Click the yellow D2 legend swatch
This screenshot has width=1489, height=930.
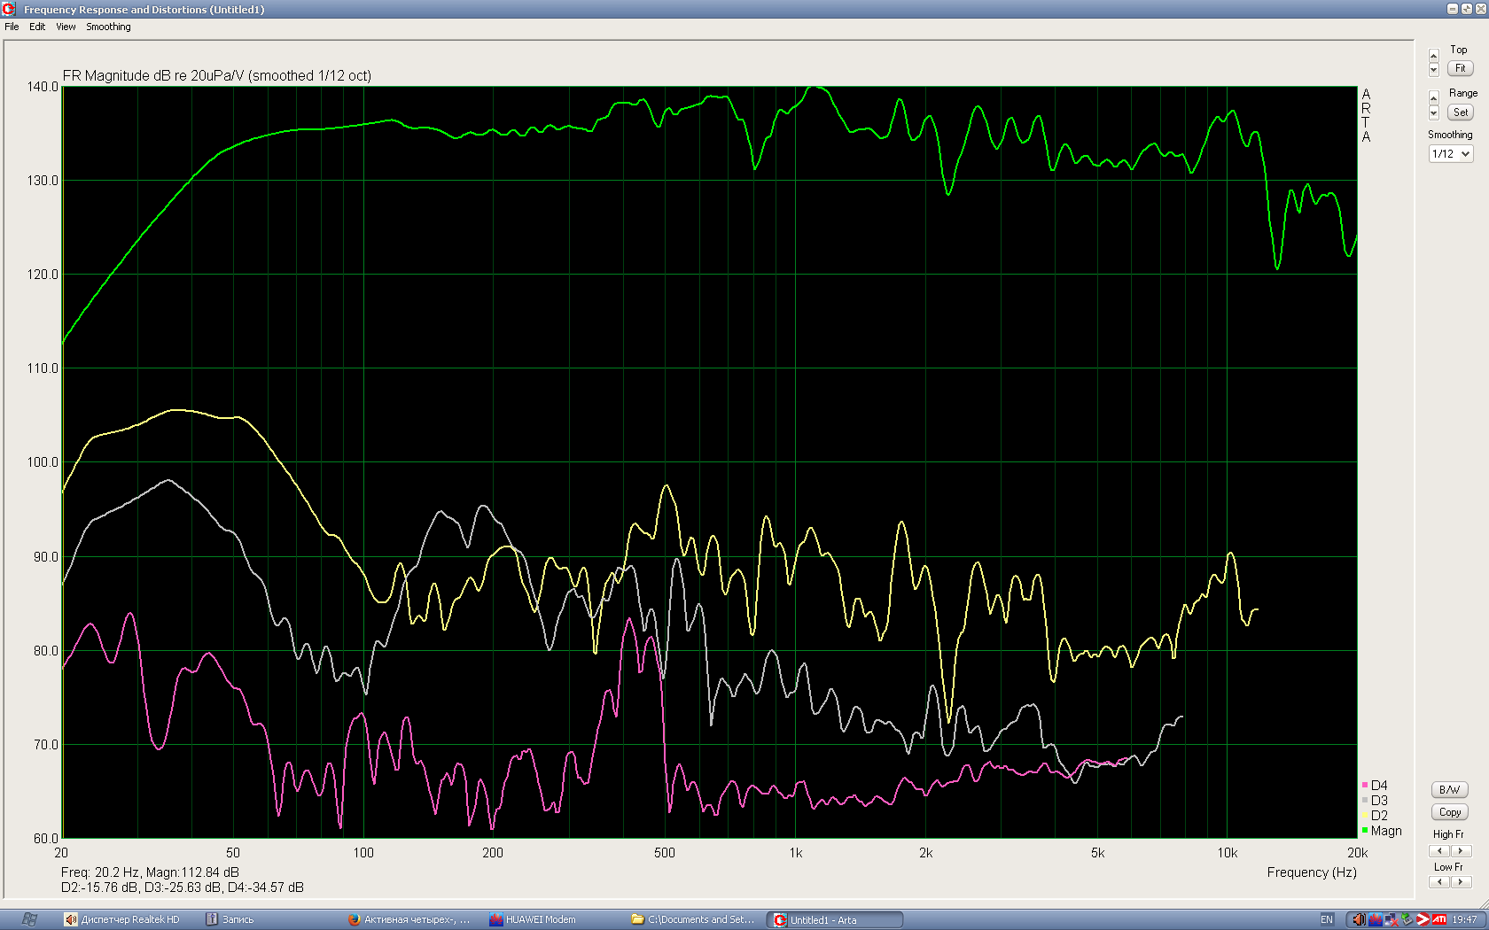click(1365, 816)
